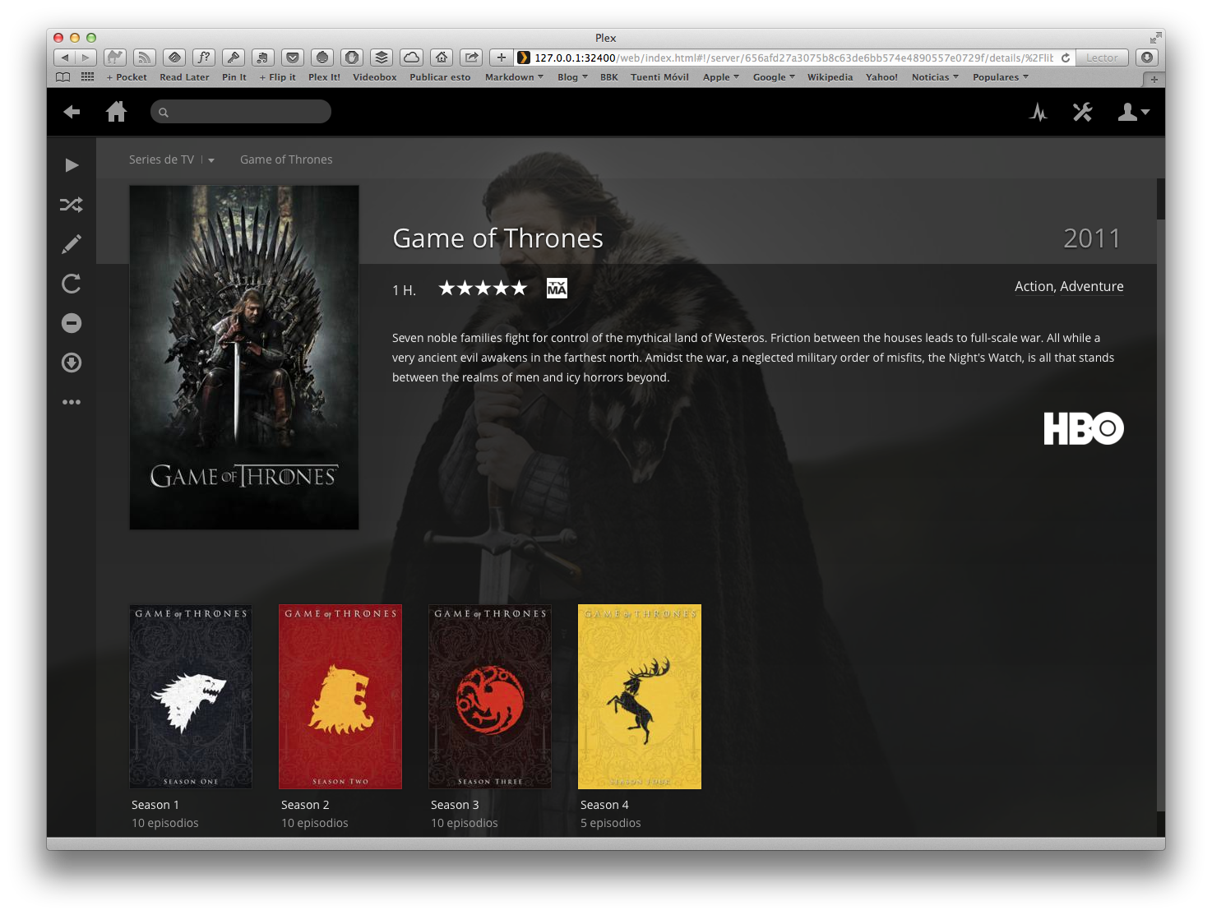1212x915 pixels.
Task: Expand the Noticias bookmarks folder
Action: [x=935, y=77]
